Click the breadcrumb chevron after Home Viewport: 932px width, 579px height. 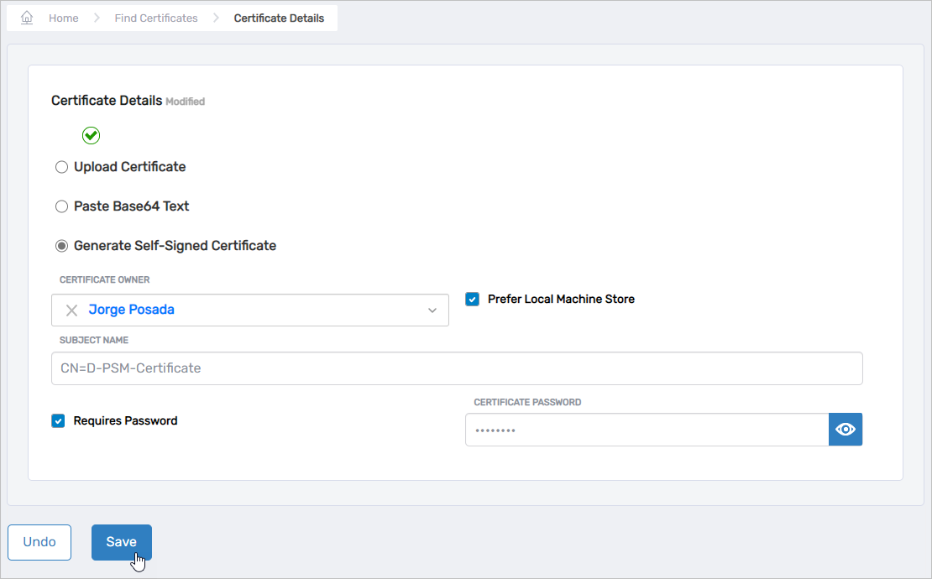tap(97, 18)
